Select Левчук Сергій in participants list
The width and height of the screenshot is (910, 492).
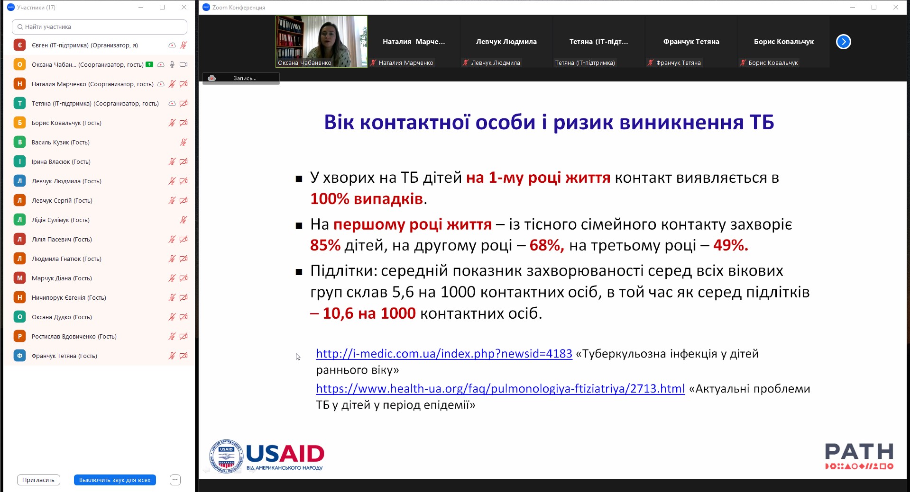click(x=62, y=200)
